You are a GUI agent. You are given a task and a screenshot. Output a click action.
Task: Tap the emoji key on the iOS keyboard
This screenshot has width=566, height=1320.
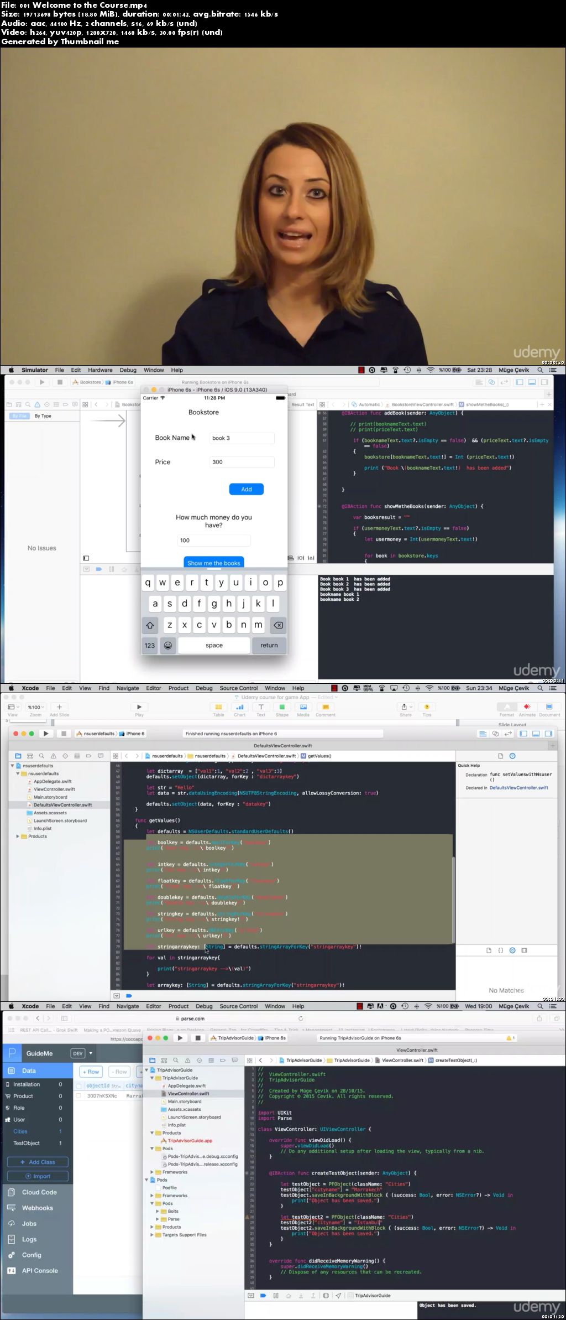click(x=168, y=645)
